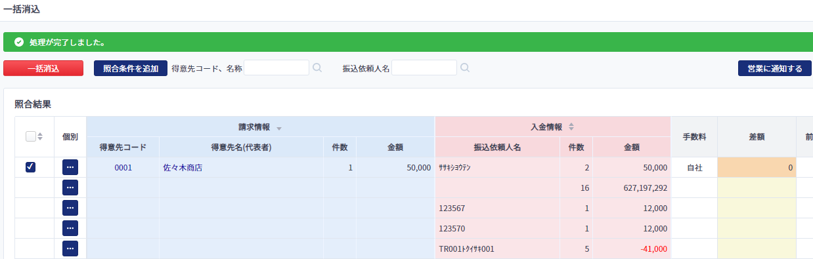Click search icon next to 得意先コード field
The image size is (813, 259).
pos(317,68)
